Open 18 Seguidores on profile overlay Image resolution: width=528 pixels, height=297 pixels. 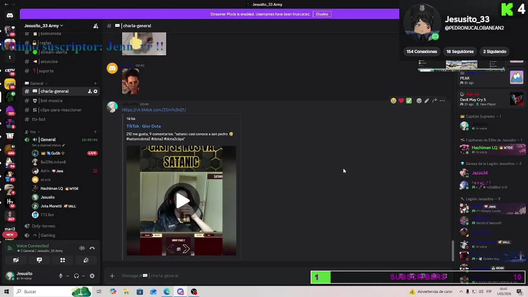(x=460, y=52)
